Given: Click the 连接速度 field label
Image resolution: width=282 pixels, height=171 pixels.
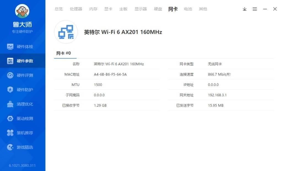Looking at the screenshot, I should 186,74.
